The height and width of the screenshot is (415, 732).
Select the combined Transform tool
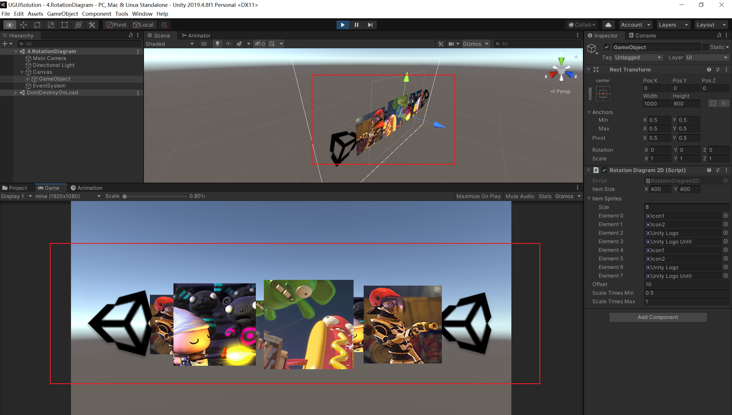tap(78, 25)
